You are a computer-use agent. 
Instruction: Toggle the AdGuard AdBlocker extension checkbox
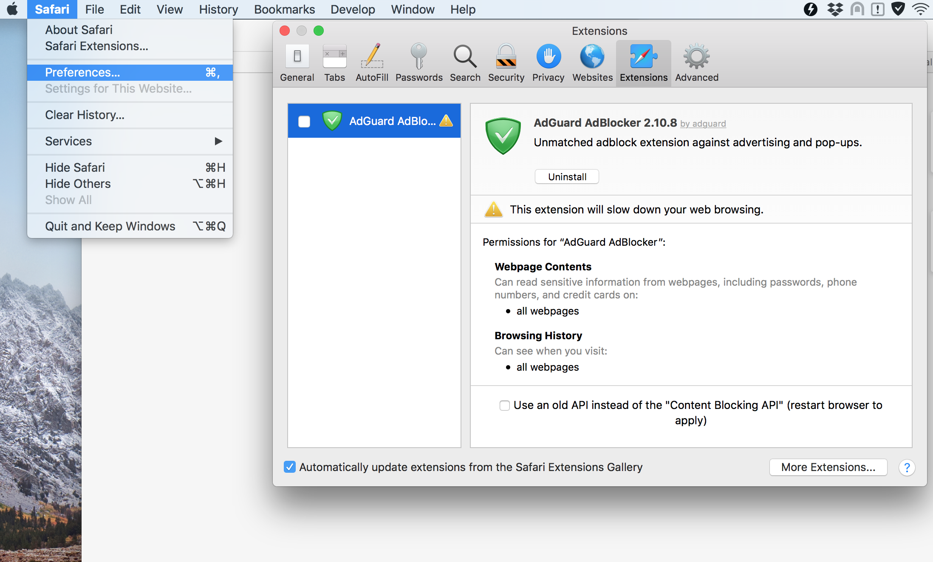304,121
